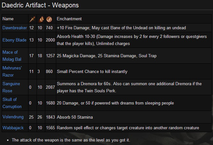213x145 pixels.
Task: Click Ebony Blade's 2000 value cell
Action: point(50,40)
